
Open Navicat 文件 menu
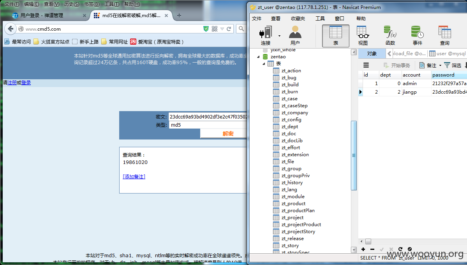[x=257, y=18]
